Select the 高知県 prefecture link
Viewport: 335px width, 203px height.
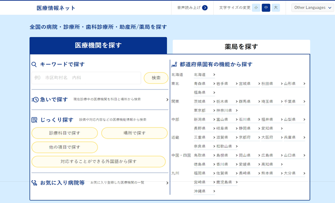[x=272, y=164]
